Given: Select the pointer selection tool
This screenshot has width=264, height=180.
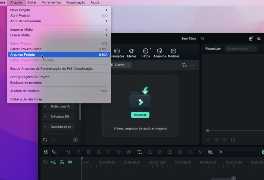Looking at the screenshot, I should click(x=54, y=152).
